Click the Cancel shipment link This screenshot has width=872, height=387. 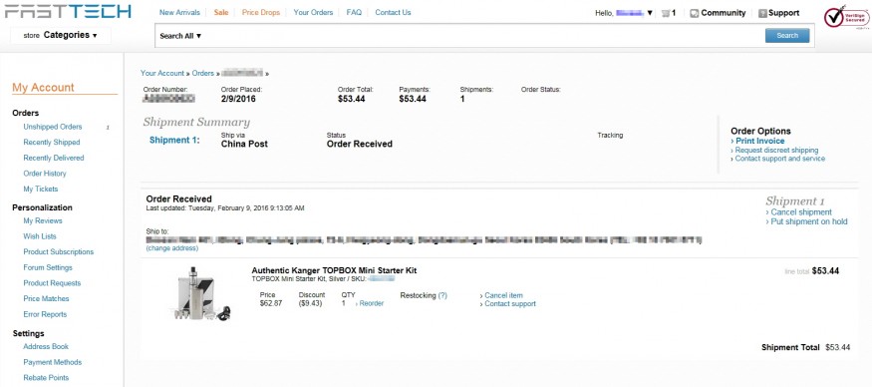[801, 212]
